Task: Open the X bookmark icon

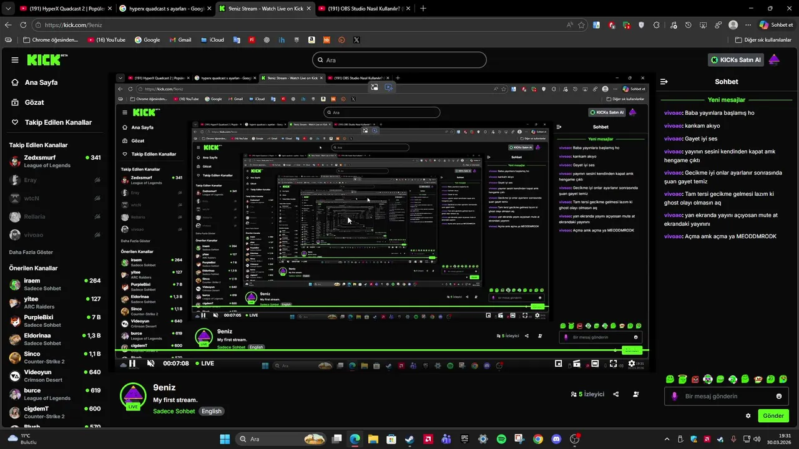Action: click(x=356, y=40)
